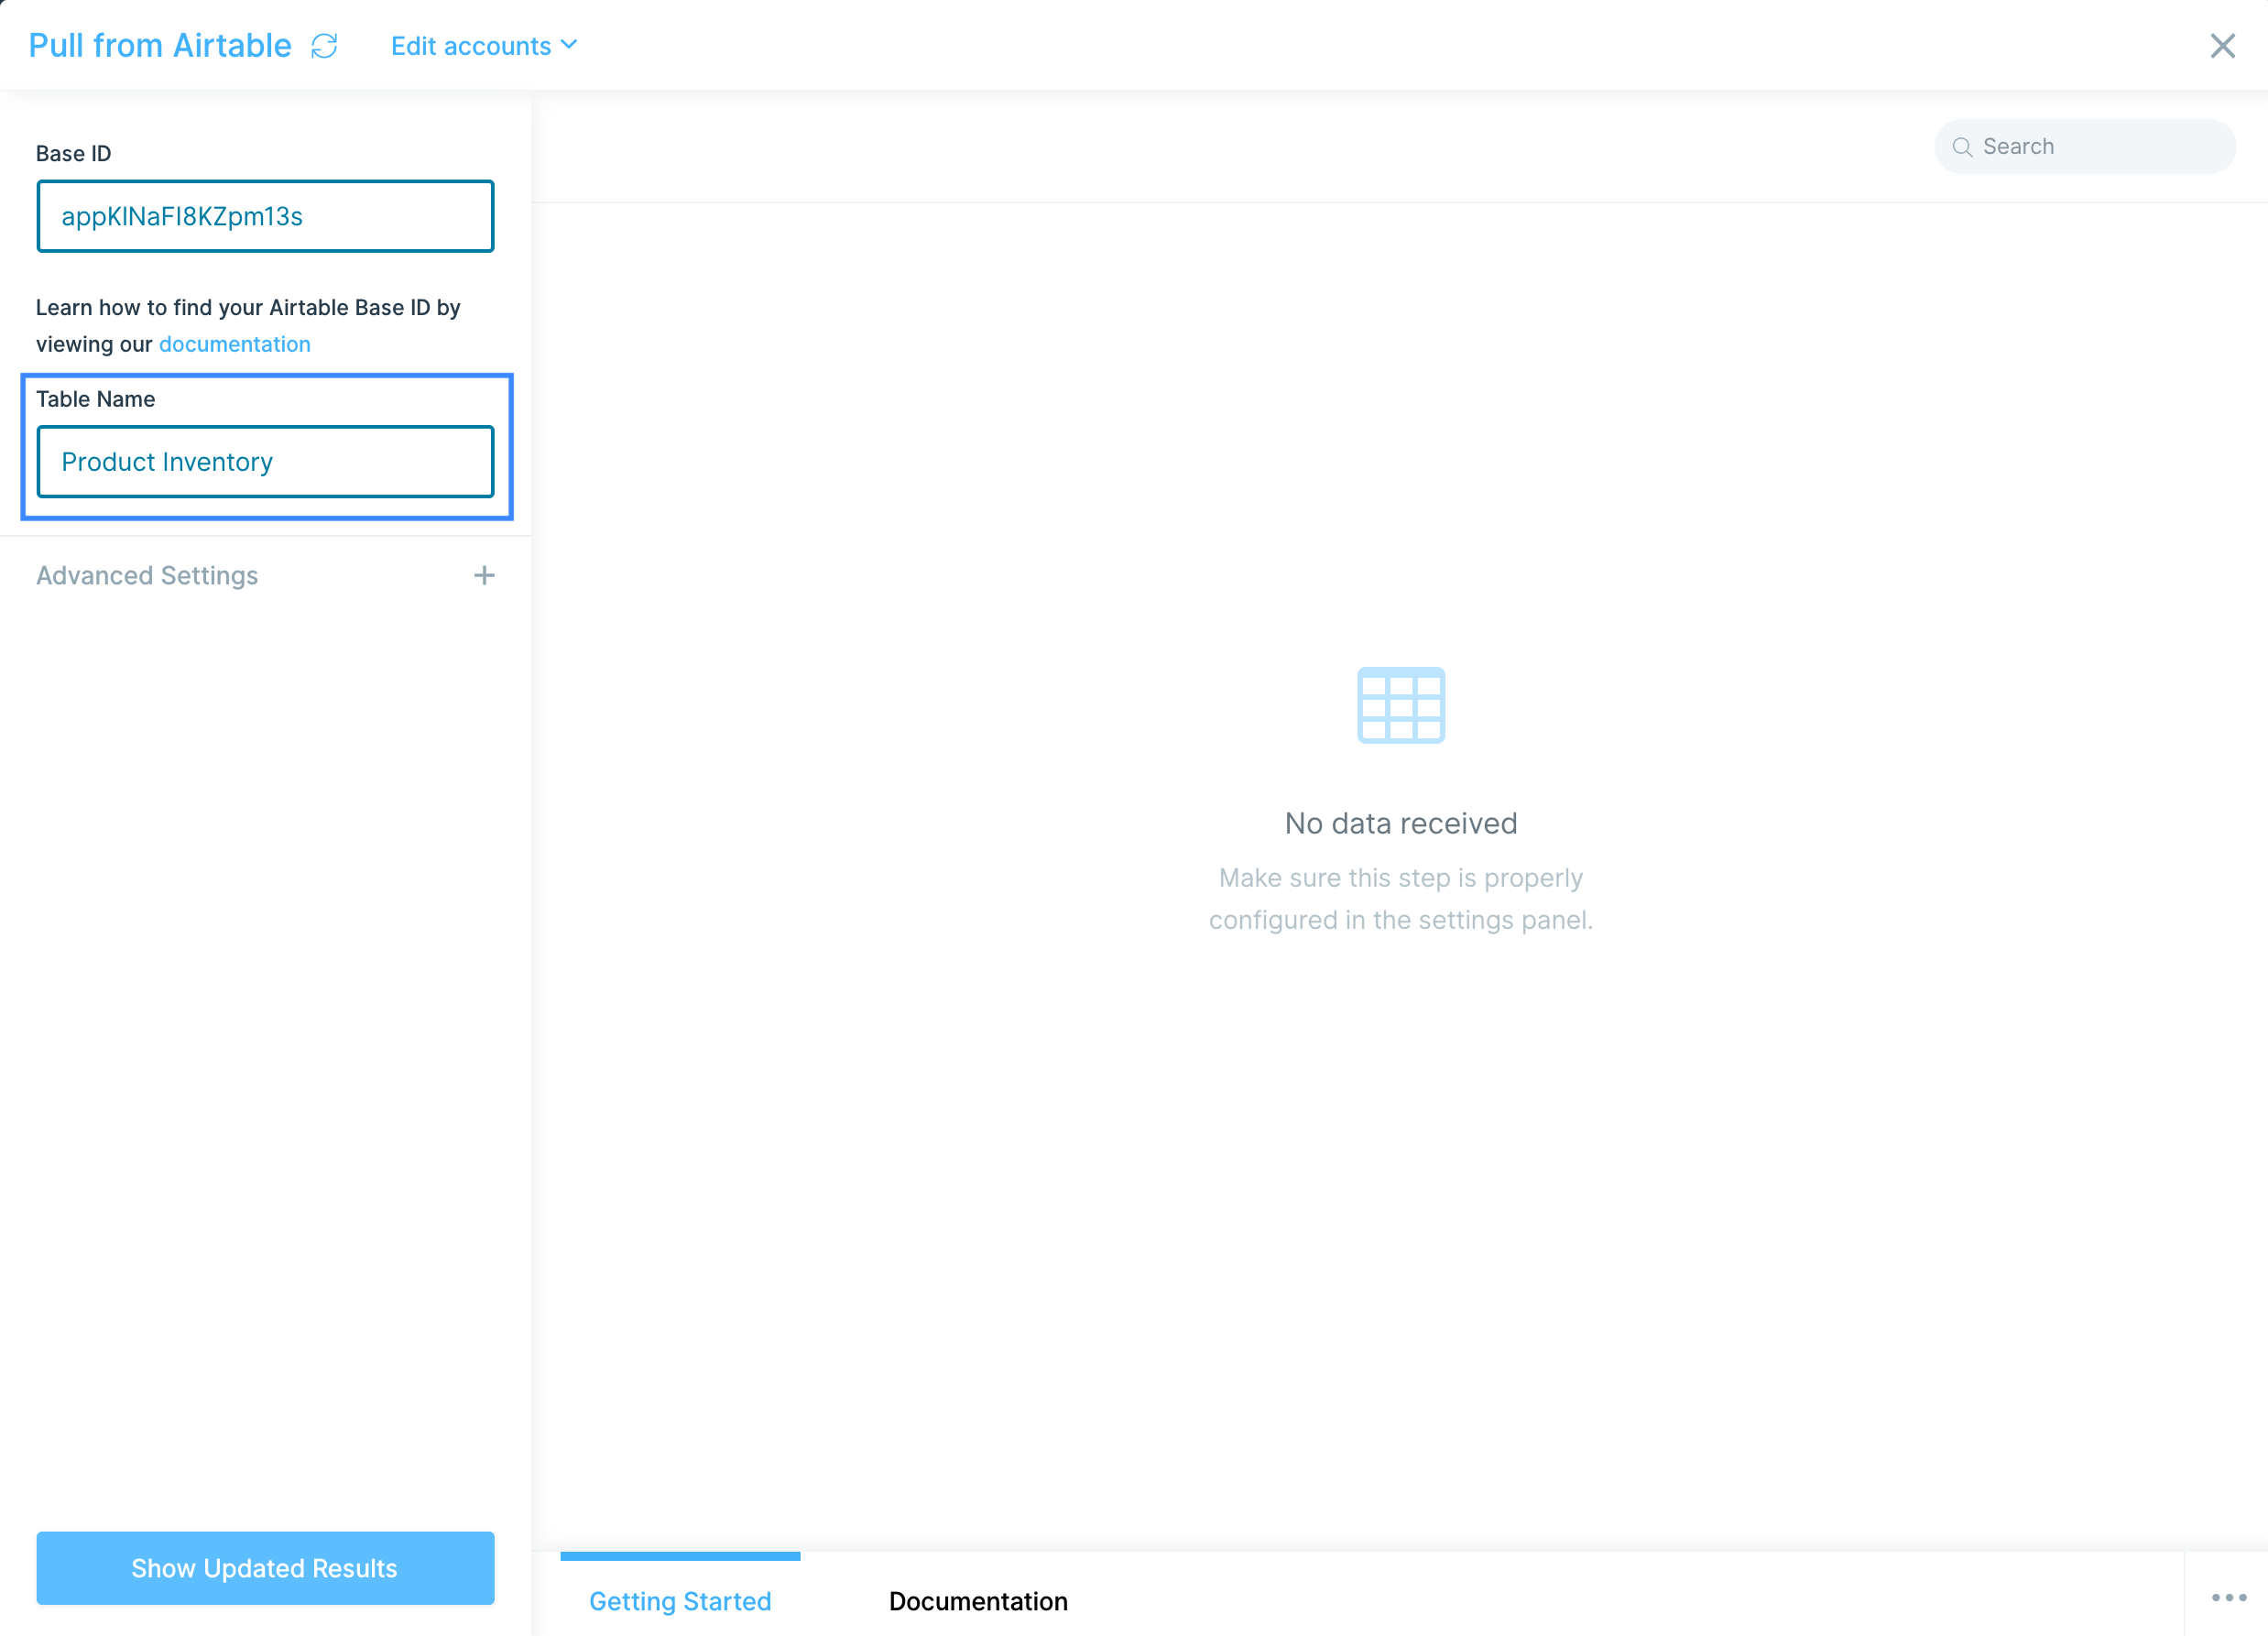Click the Pull from Airtable title
Viewport: 2268px width, 1636px height.
tap(160, 46)
